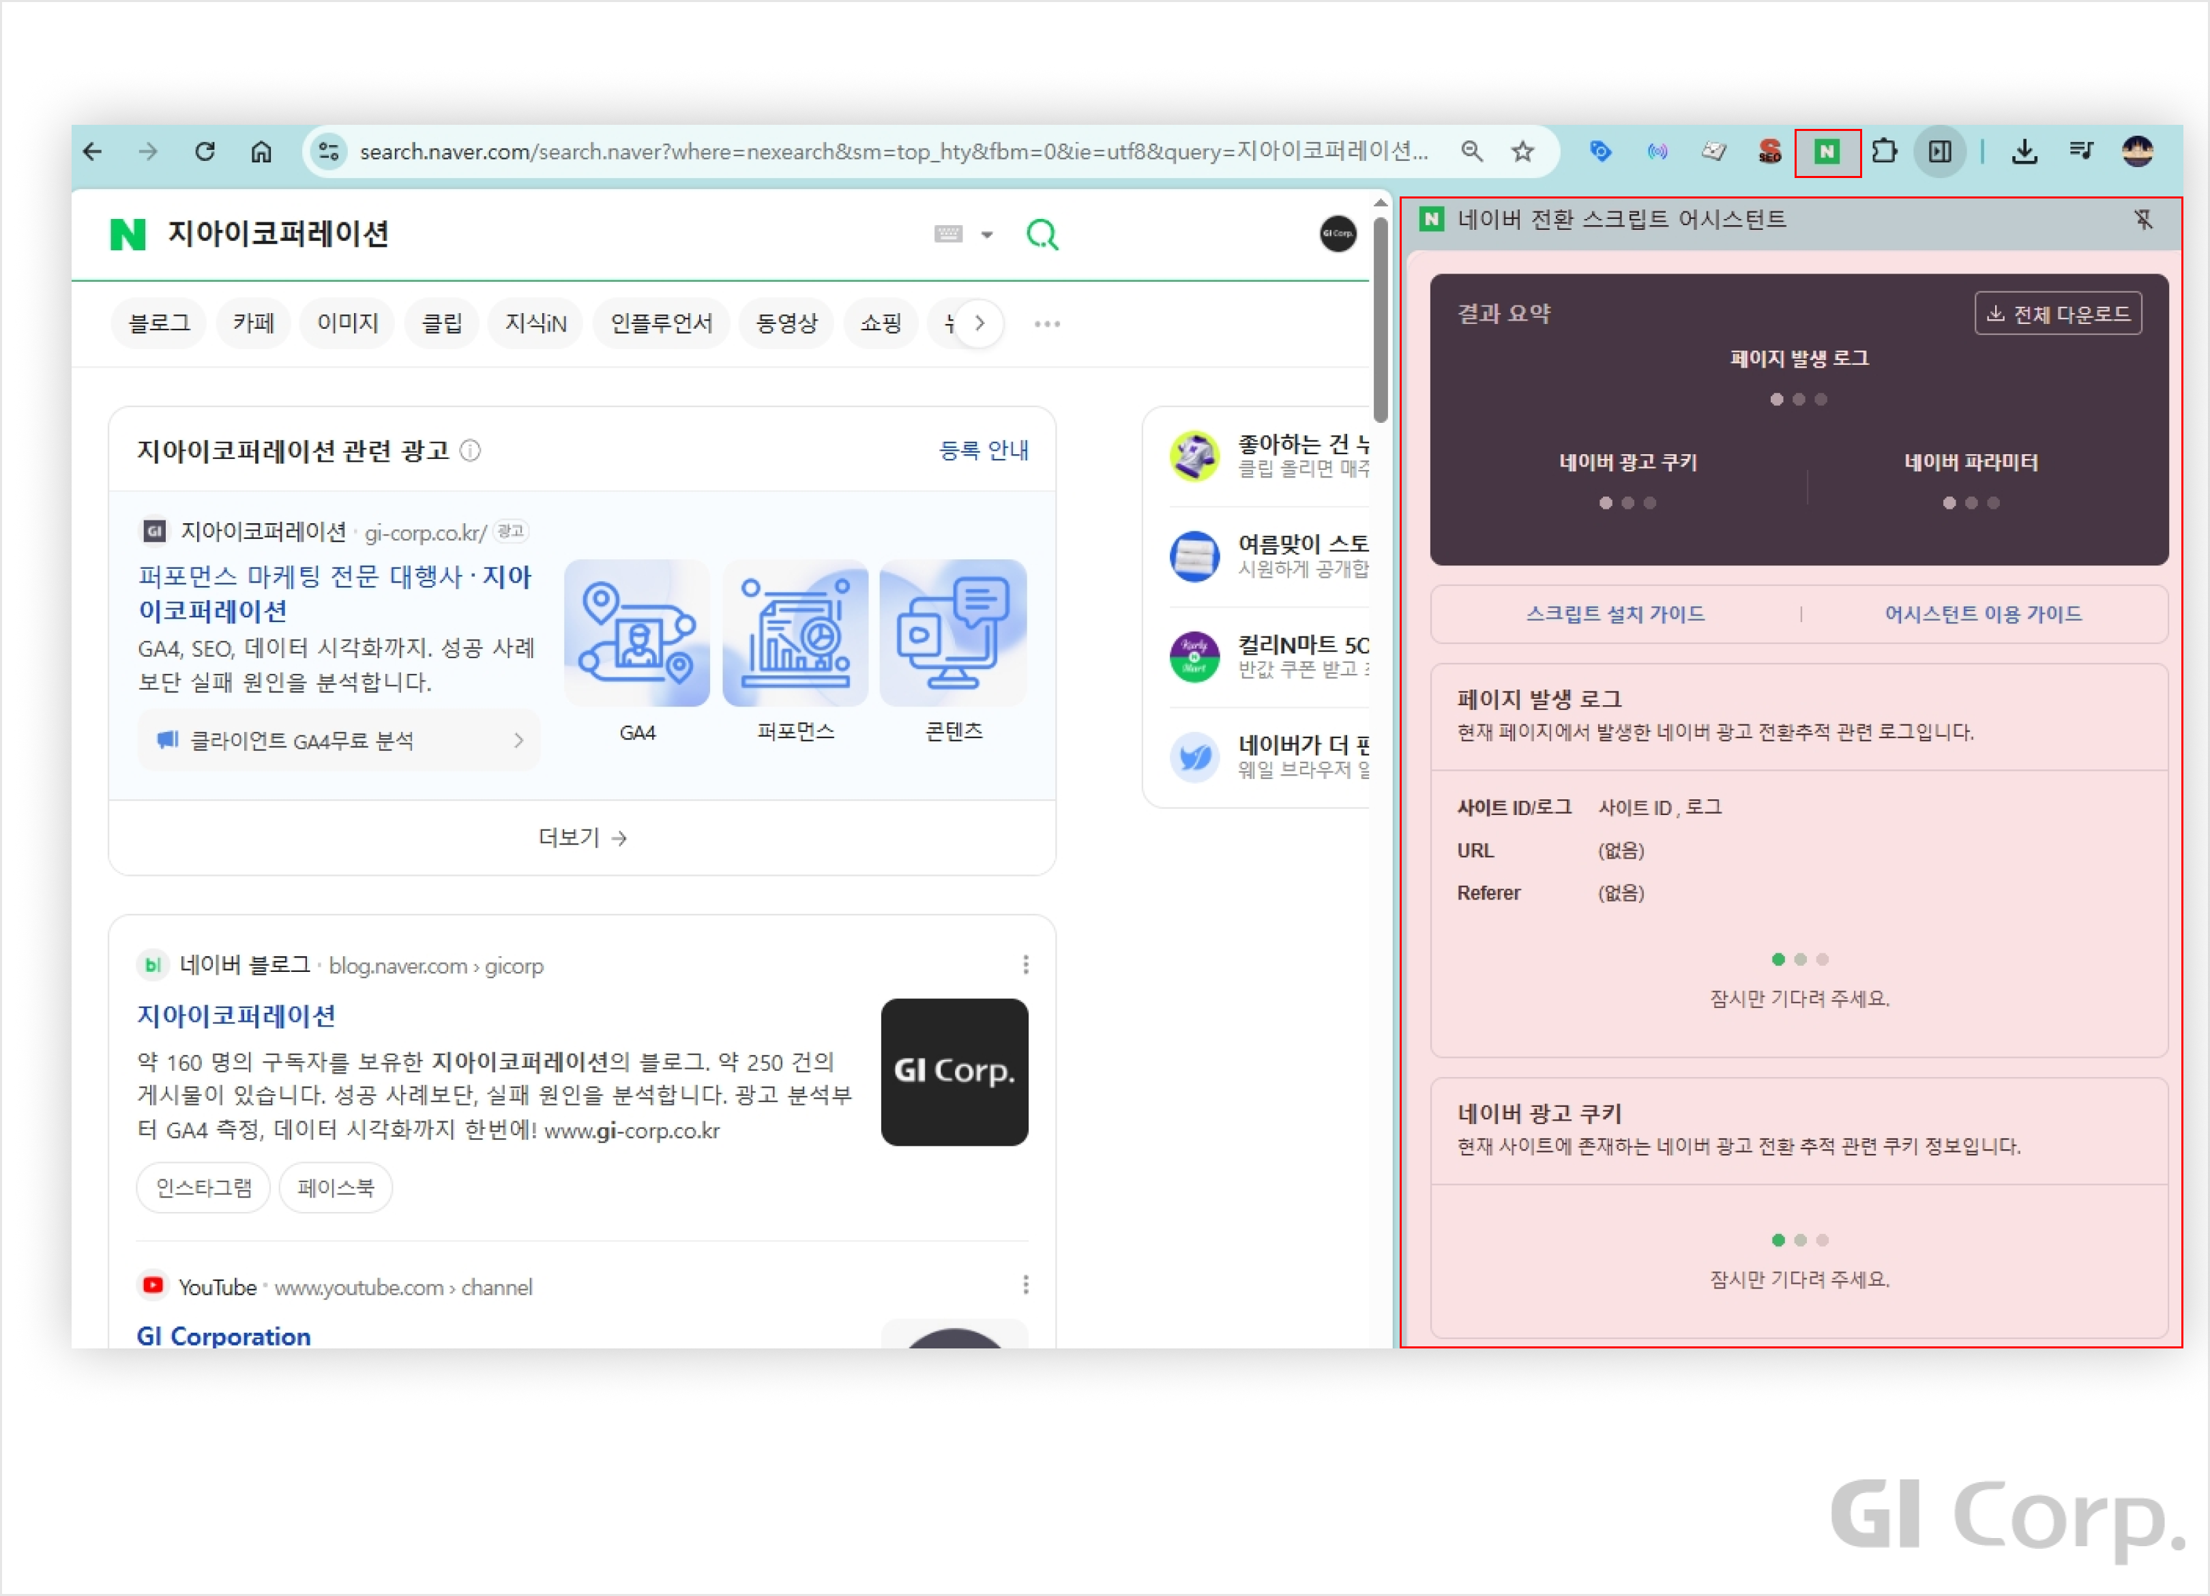Image resolution: width=2210 pixels, height=1596 pixels.
Task: Click the 페이스북 tag button
Action: [x=336, y=1187]
